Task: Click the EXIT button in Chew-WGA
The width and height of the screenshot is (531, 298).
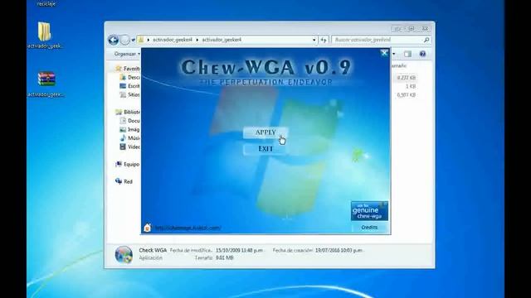Action: 265,149
